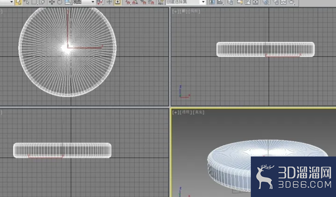
Task: Toggle Window/Crossing selection mode
Action: [x=43, y=2]
